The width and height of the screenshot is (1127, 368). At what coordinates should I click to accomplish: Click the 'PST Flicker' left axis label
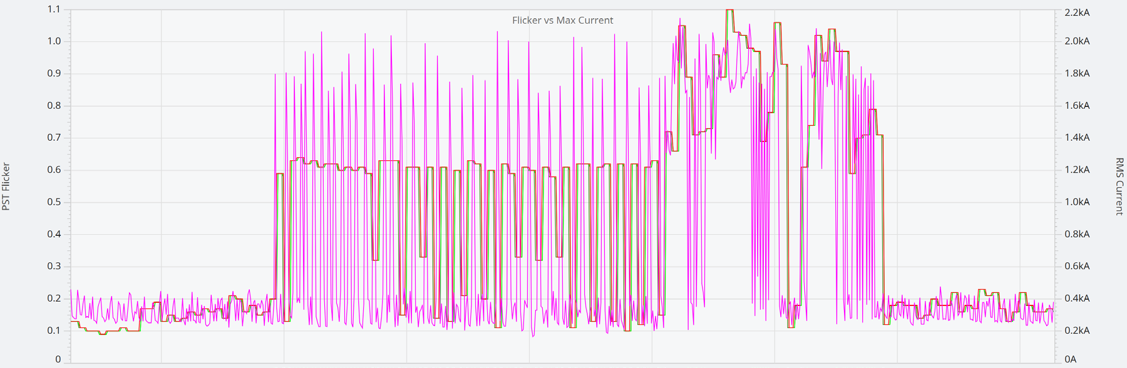coord(6,187)
